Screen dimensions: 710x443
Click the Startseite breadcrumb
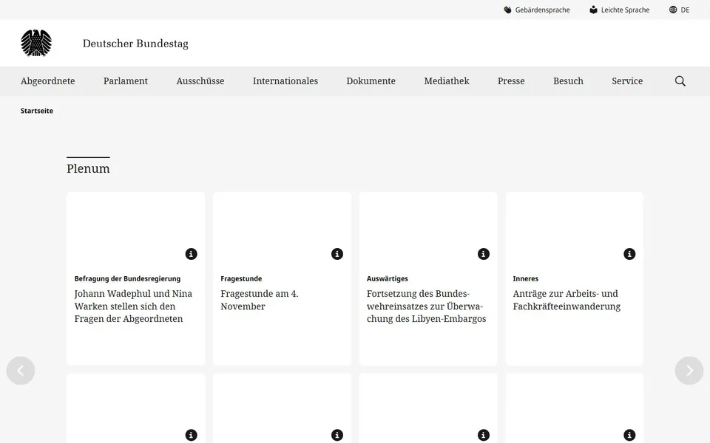pyautogui.click(x=37, y=111)
